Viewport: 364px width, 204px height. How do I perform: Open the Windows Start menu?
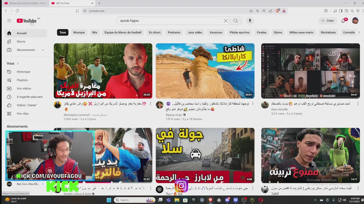click(109, 200)
